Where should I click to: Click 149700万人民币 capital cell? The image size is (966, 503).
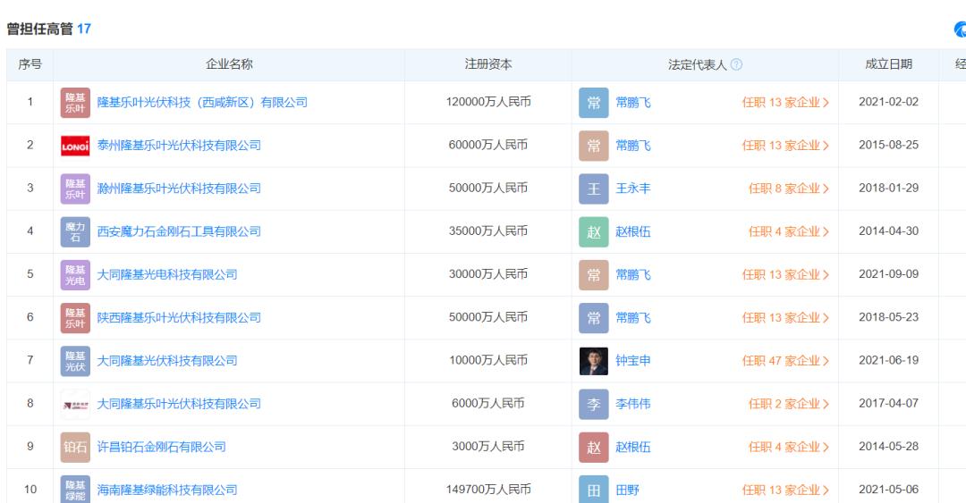[488, 490]
